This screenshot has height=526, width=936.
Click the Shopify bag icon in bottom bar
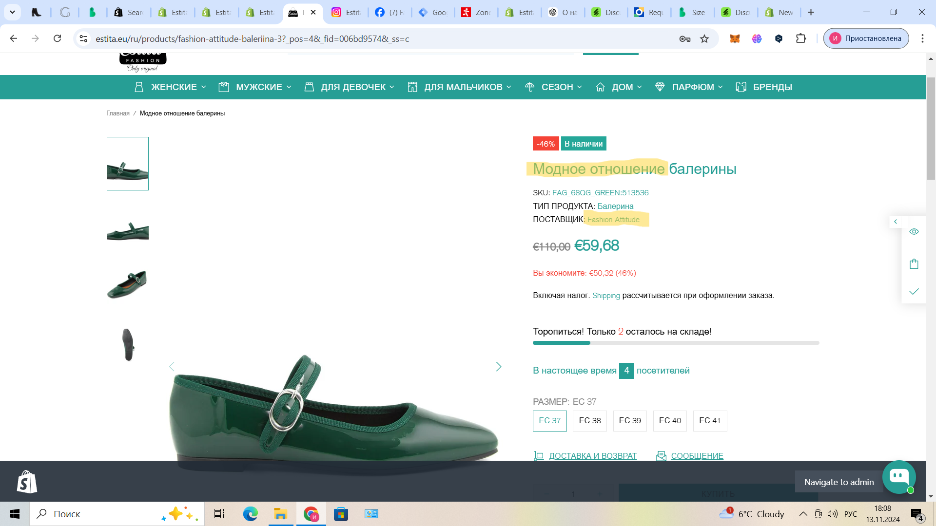click(x=27, y=482)
